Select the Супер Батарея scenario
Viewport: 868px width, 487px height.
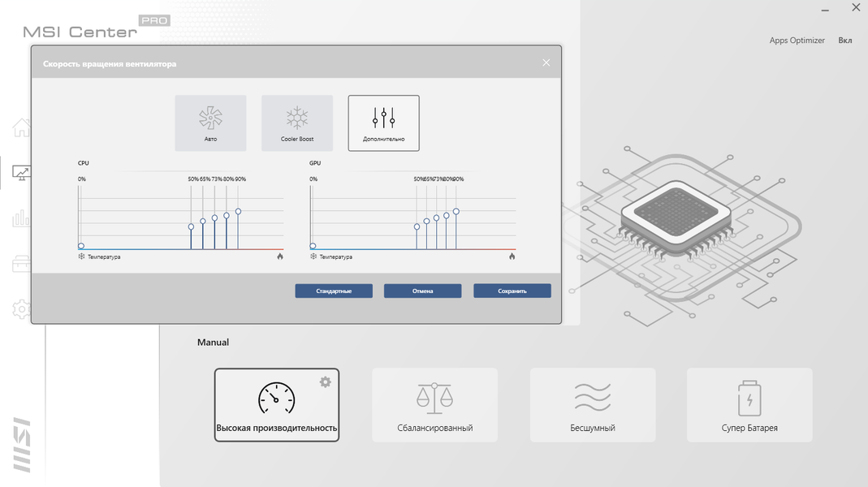[x=749, y=405]
